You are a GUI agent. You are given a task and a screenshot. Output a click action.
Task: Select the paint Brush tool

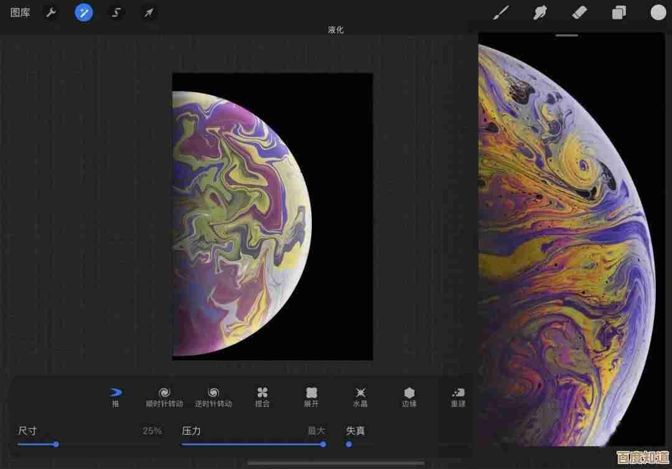point(500,12)
